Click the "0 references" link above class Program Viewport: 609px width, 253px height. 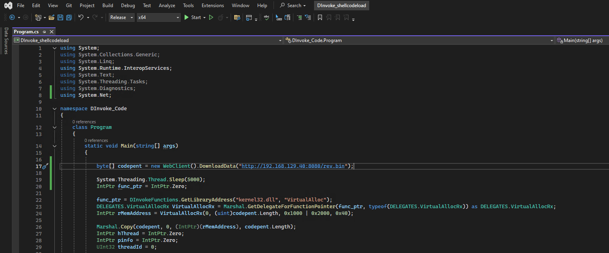pos(84,122)
